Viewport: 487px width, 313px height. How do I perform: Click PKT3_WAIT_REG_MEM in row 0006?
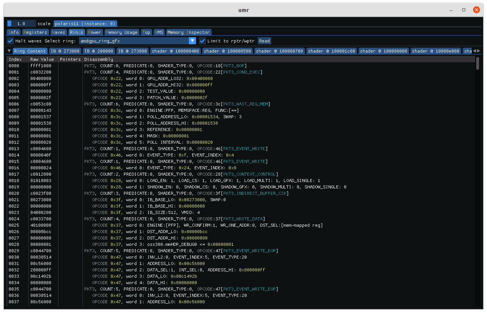245,104
